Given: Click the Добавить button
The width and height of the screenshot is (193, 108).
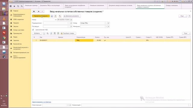Looking at the screenshot, I should pyautogui.click(x=37, y=33).
